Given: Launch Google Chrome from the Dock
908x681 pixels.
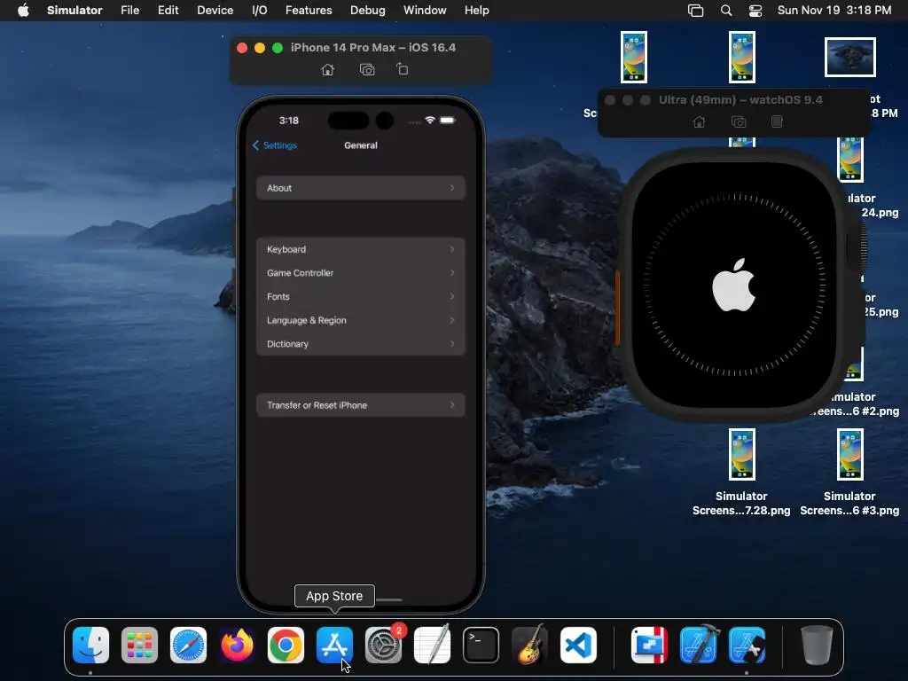Looking at the screenshot, I should (x=286, y=645).
